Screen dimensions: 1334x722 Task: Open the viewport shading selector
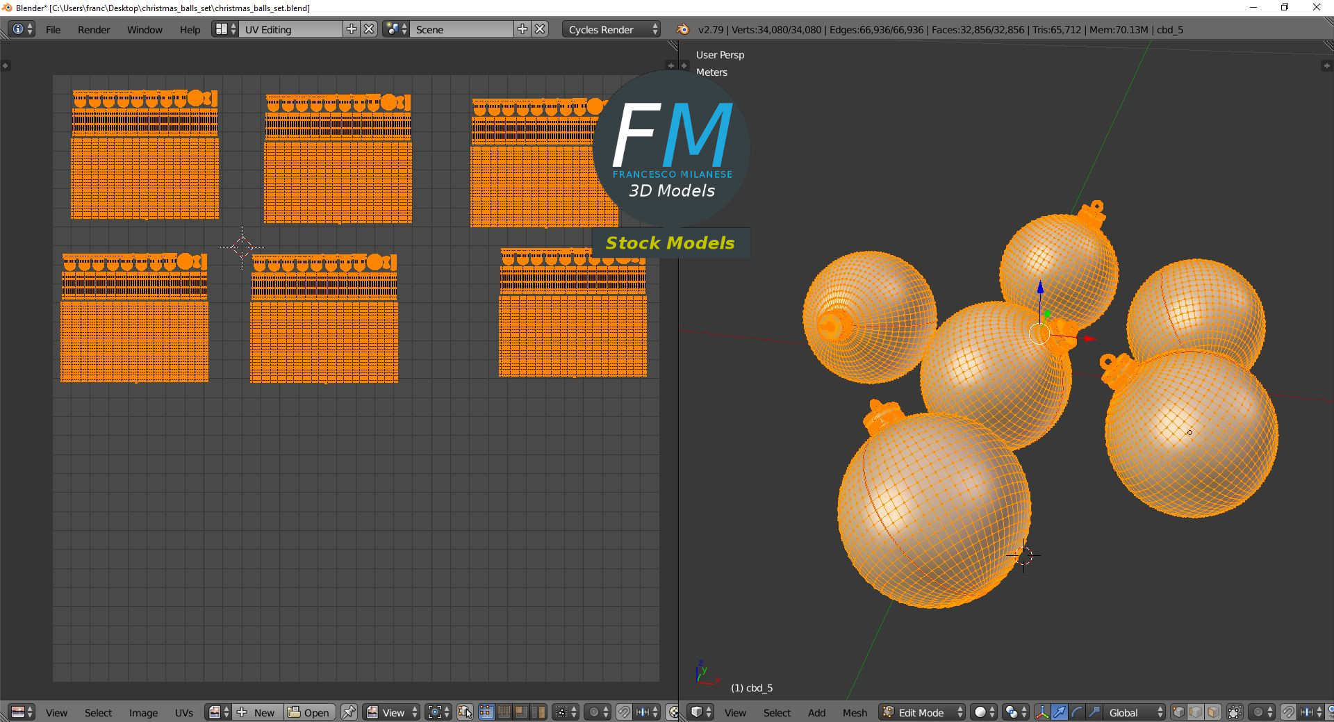[x=984, y=712]
